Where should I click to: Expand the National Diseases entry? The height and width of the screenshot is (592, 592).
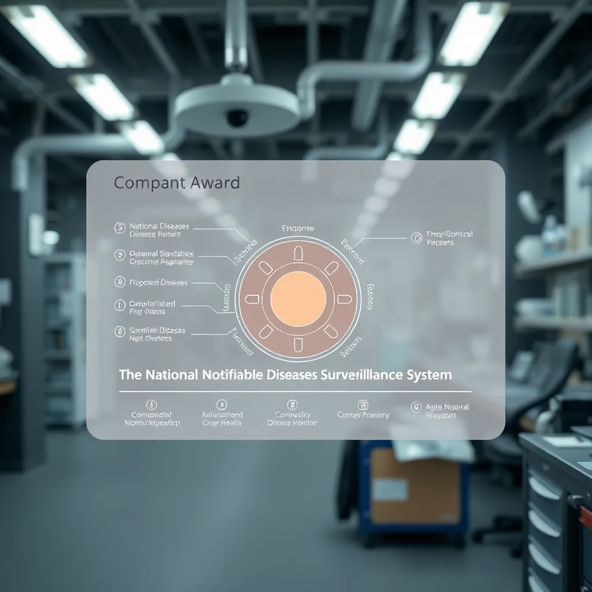point(159,227)
